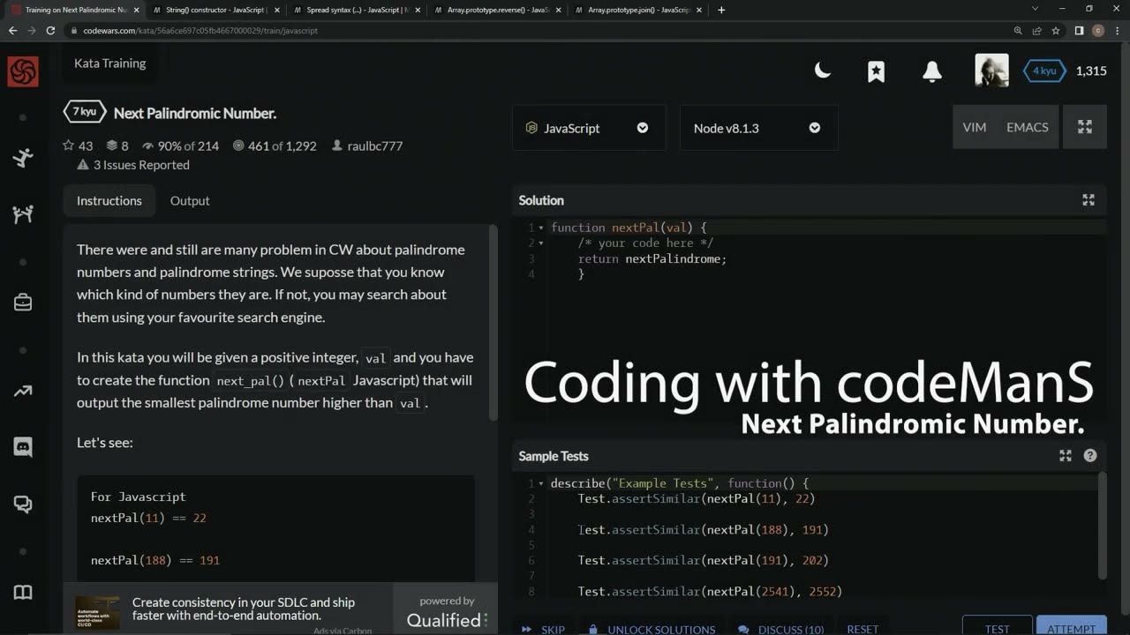Bookmark this page with the star icon

coord(1055,30)
